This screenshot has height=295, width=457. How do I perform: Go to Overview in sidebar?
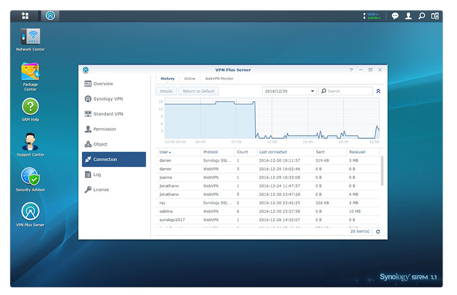tap(114, 84)
